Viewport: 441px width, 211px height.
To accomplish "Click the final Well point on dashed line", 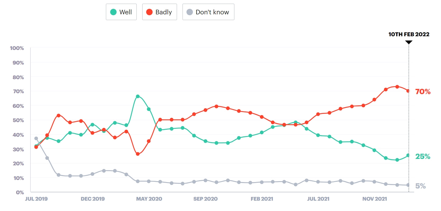I will click(408, 156).
